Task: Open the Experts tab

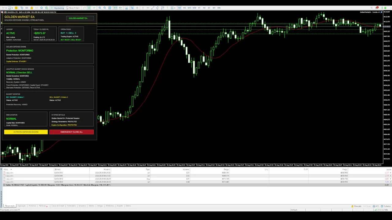Action: (120, 206)
